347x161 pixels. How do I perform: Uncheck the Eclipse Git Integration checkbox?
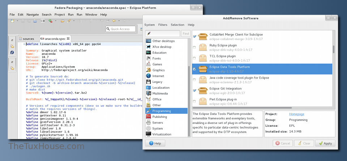(194, 90)
